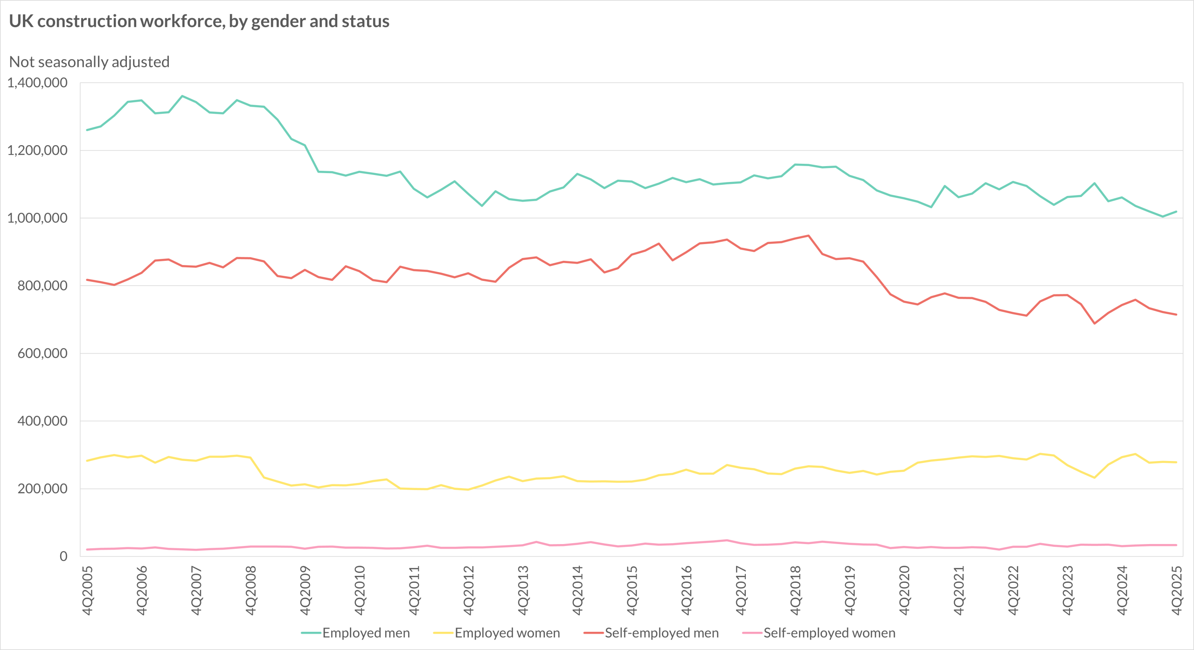Click the 200,000 y-axis label

[x=42, y=489]
